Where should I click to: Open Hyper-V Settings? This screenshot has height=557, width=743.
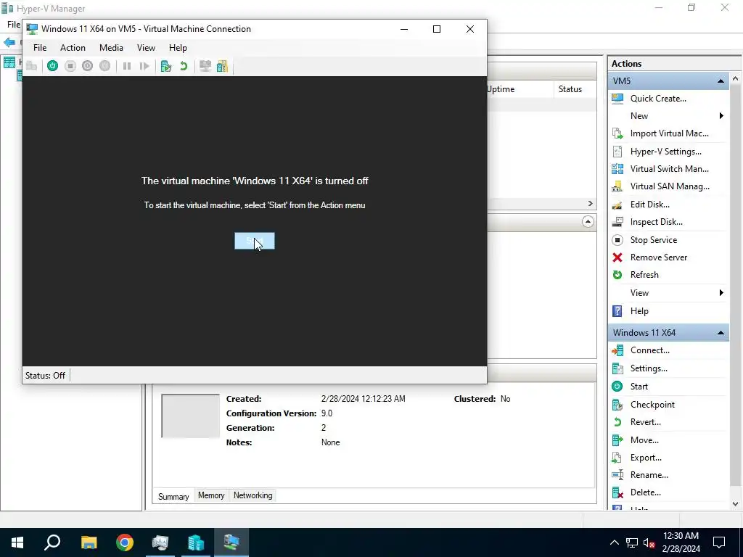point(665,152)
